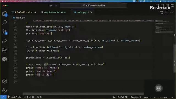This screenshot has height=99, width=176.
Task: Open the File menu
Action: (x=11, y=1)
